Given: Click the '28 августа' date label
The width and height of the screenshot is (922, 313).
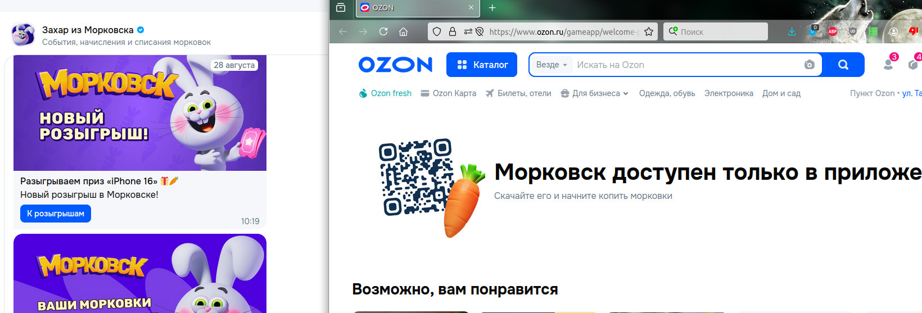Looking at the screenshot, I should pyautogui.click(x=234, y=65).
